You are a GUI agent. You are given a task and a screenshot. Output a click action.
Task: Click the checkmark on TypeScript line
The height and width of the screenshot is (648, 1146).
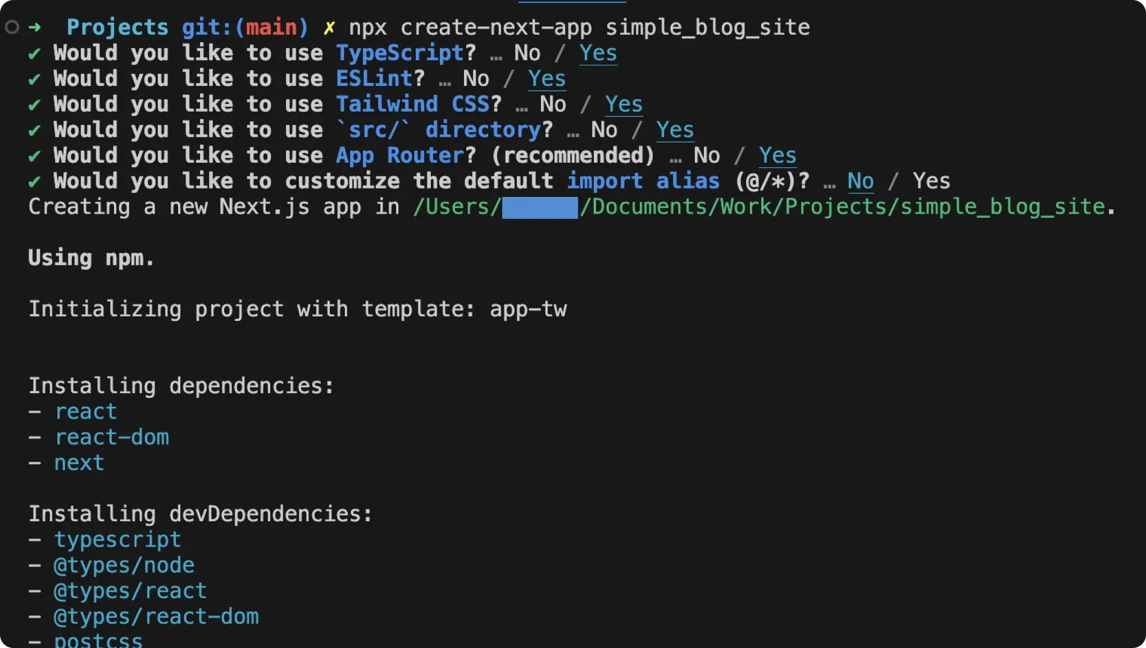(34, 53)
